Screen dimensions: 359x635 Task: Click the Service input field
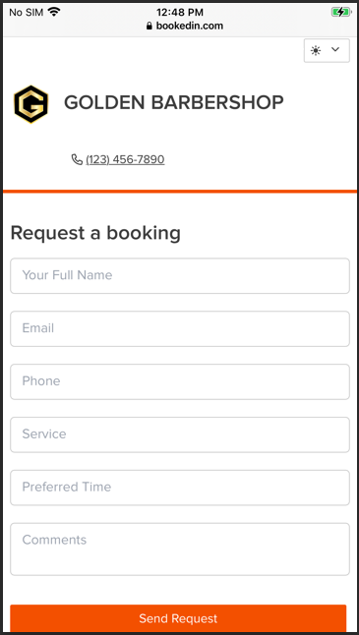[179, 434]
